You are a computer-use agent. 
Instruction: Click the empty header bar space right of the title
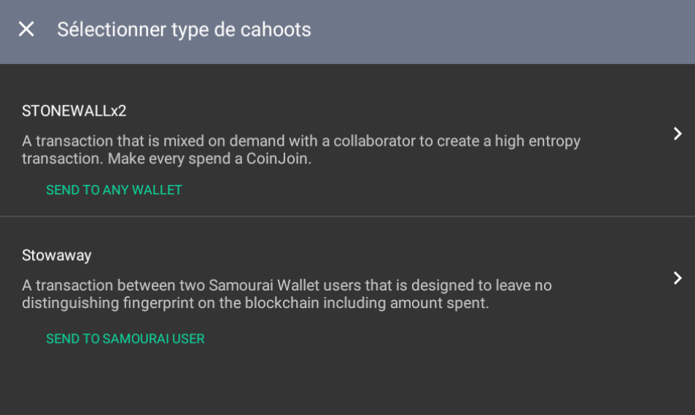[x=510, y=29]
